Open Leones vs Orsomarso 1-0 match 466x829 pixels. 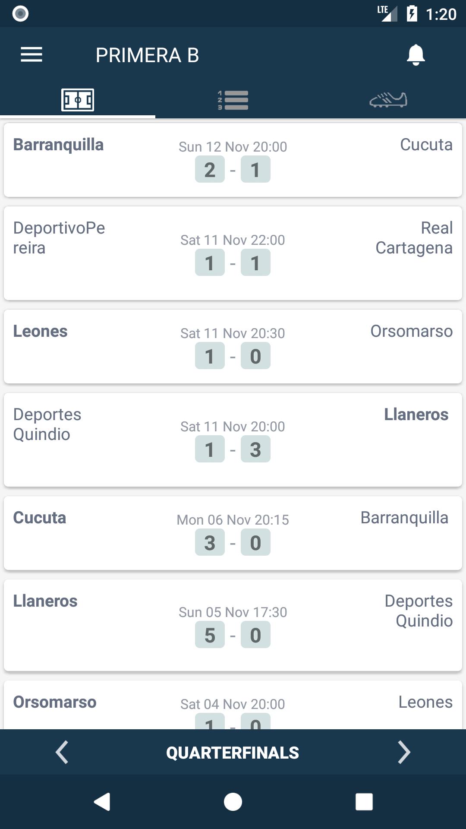coord(233,347)
